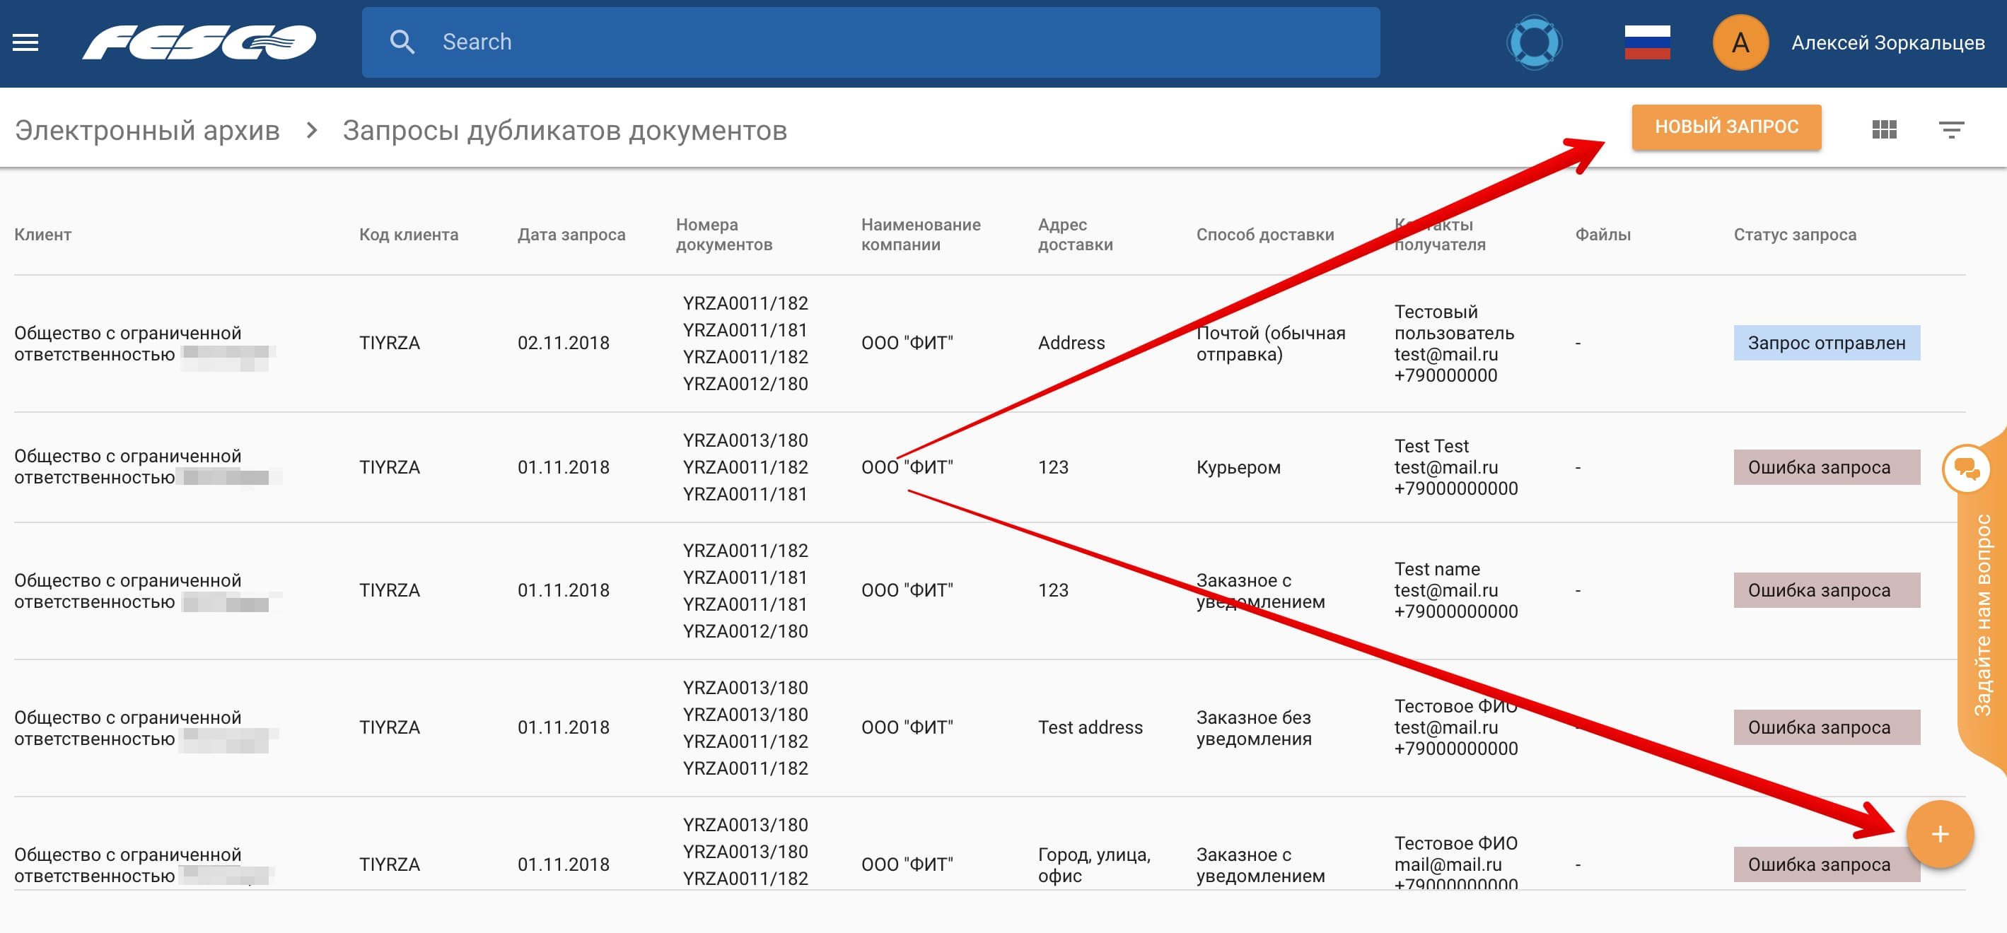Viewport: 2007px width, 933px height.
Task: Click document number YRZA0012/180 in first row
Action: click(745, 384)
